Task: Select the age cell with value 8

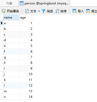Action: [26, 63]
